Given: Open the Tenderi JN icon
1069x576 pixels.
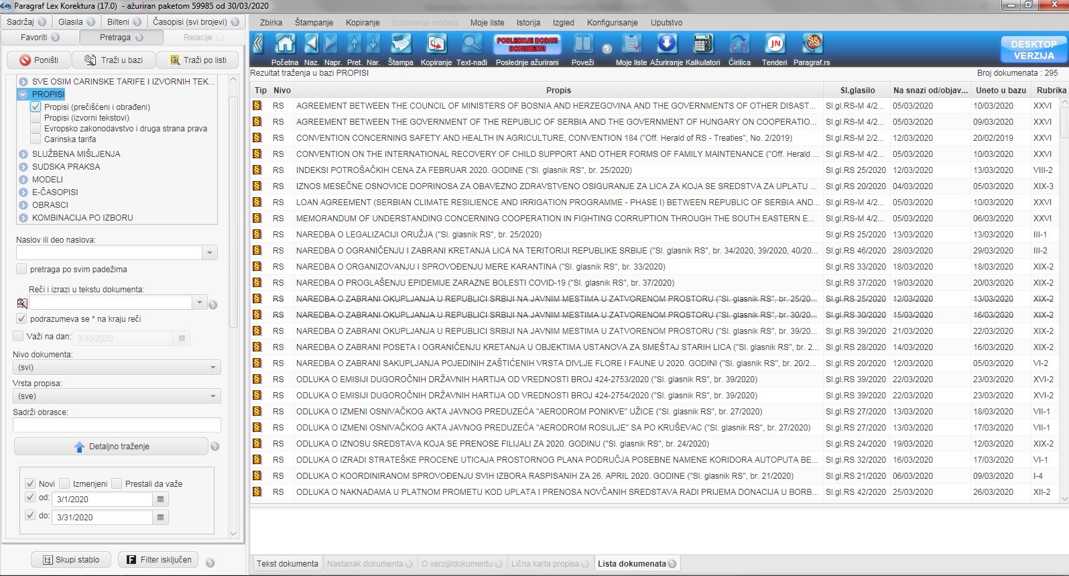Looking at the screenshot, I should [x=775, y=45].
